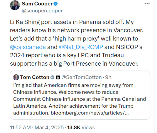View the 13.8K Views analytics
The width and height of the screenshot is (157, 133).
[x=81, y=128]
